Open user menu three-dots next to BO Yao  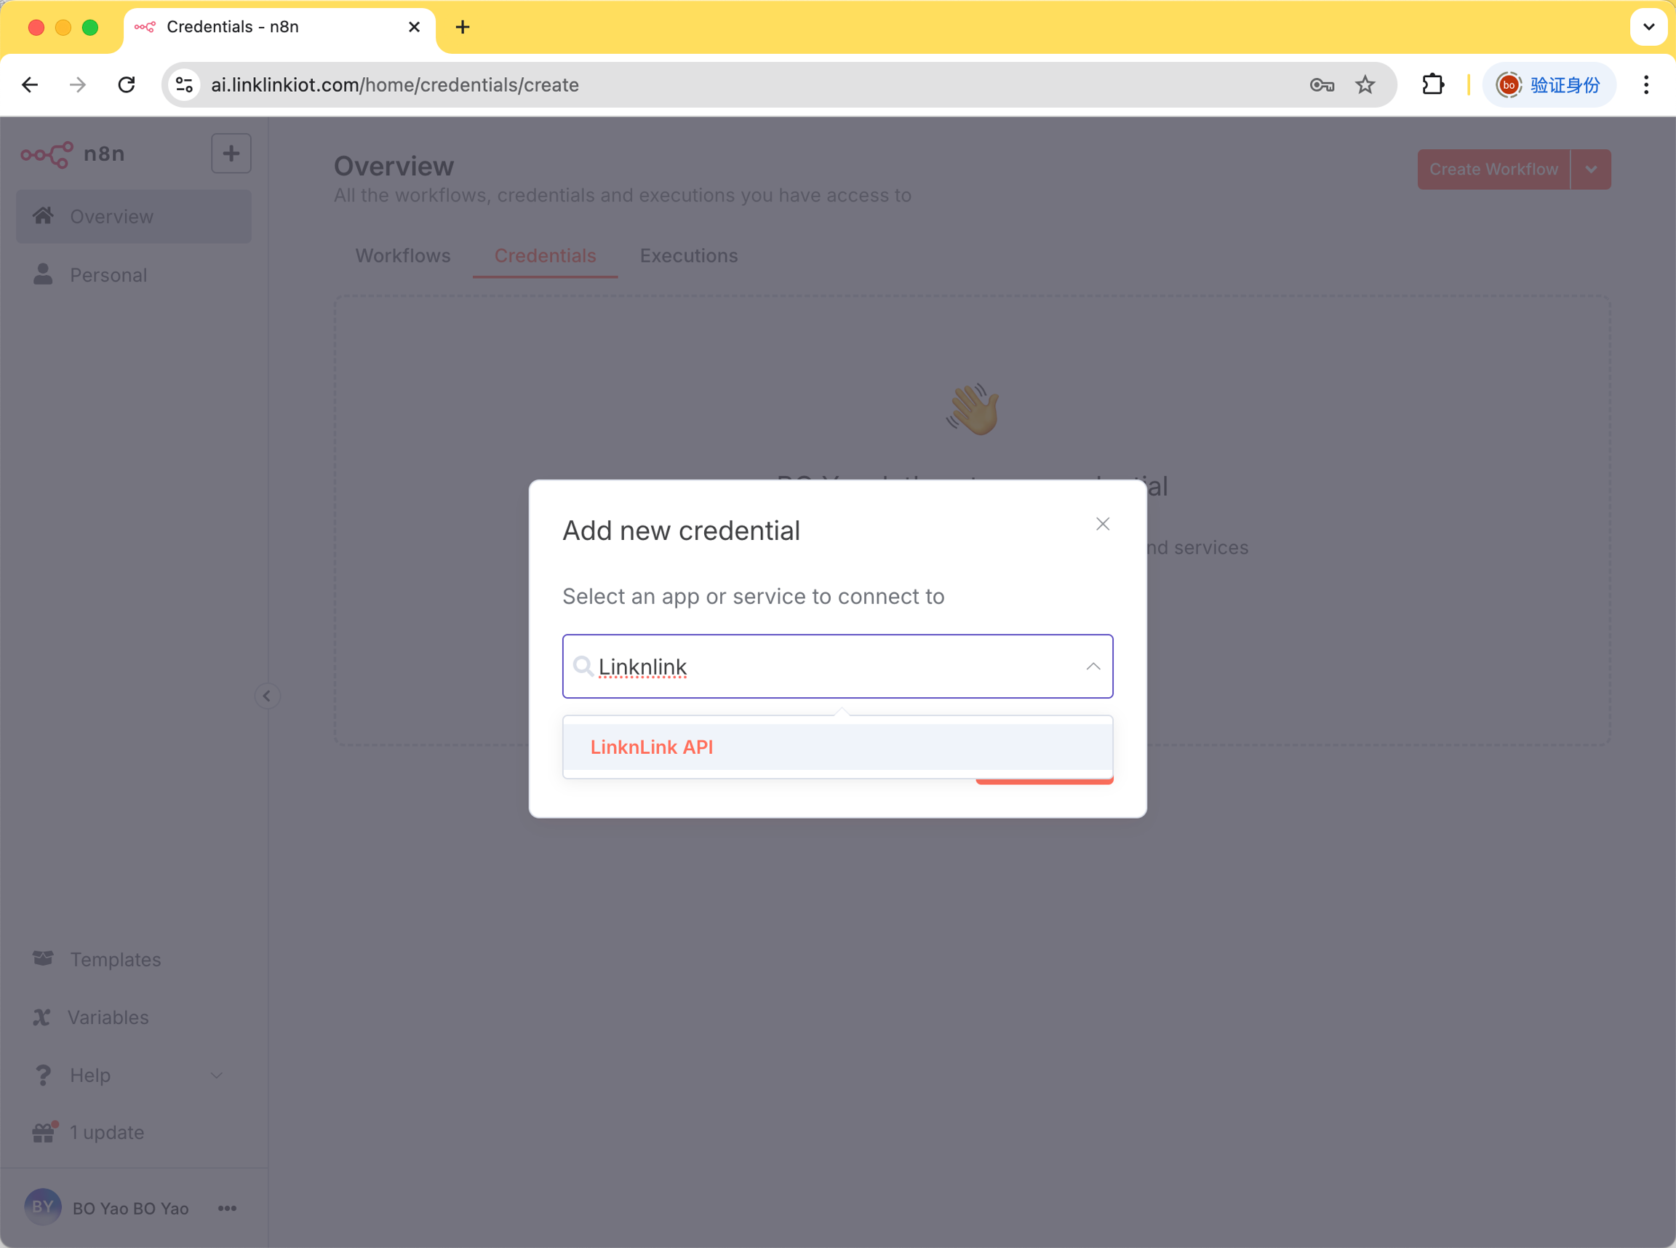coord(227,1209)
